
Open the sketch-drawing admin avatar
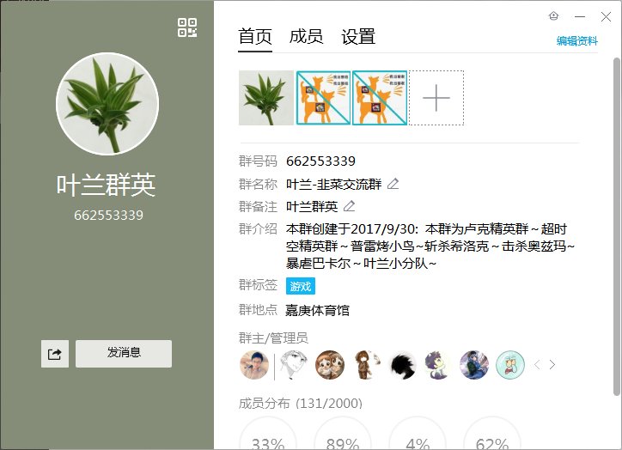click(x=294, y=365)
